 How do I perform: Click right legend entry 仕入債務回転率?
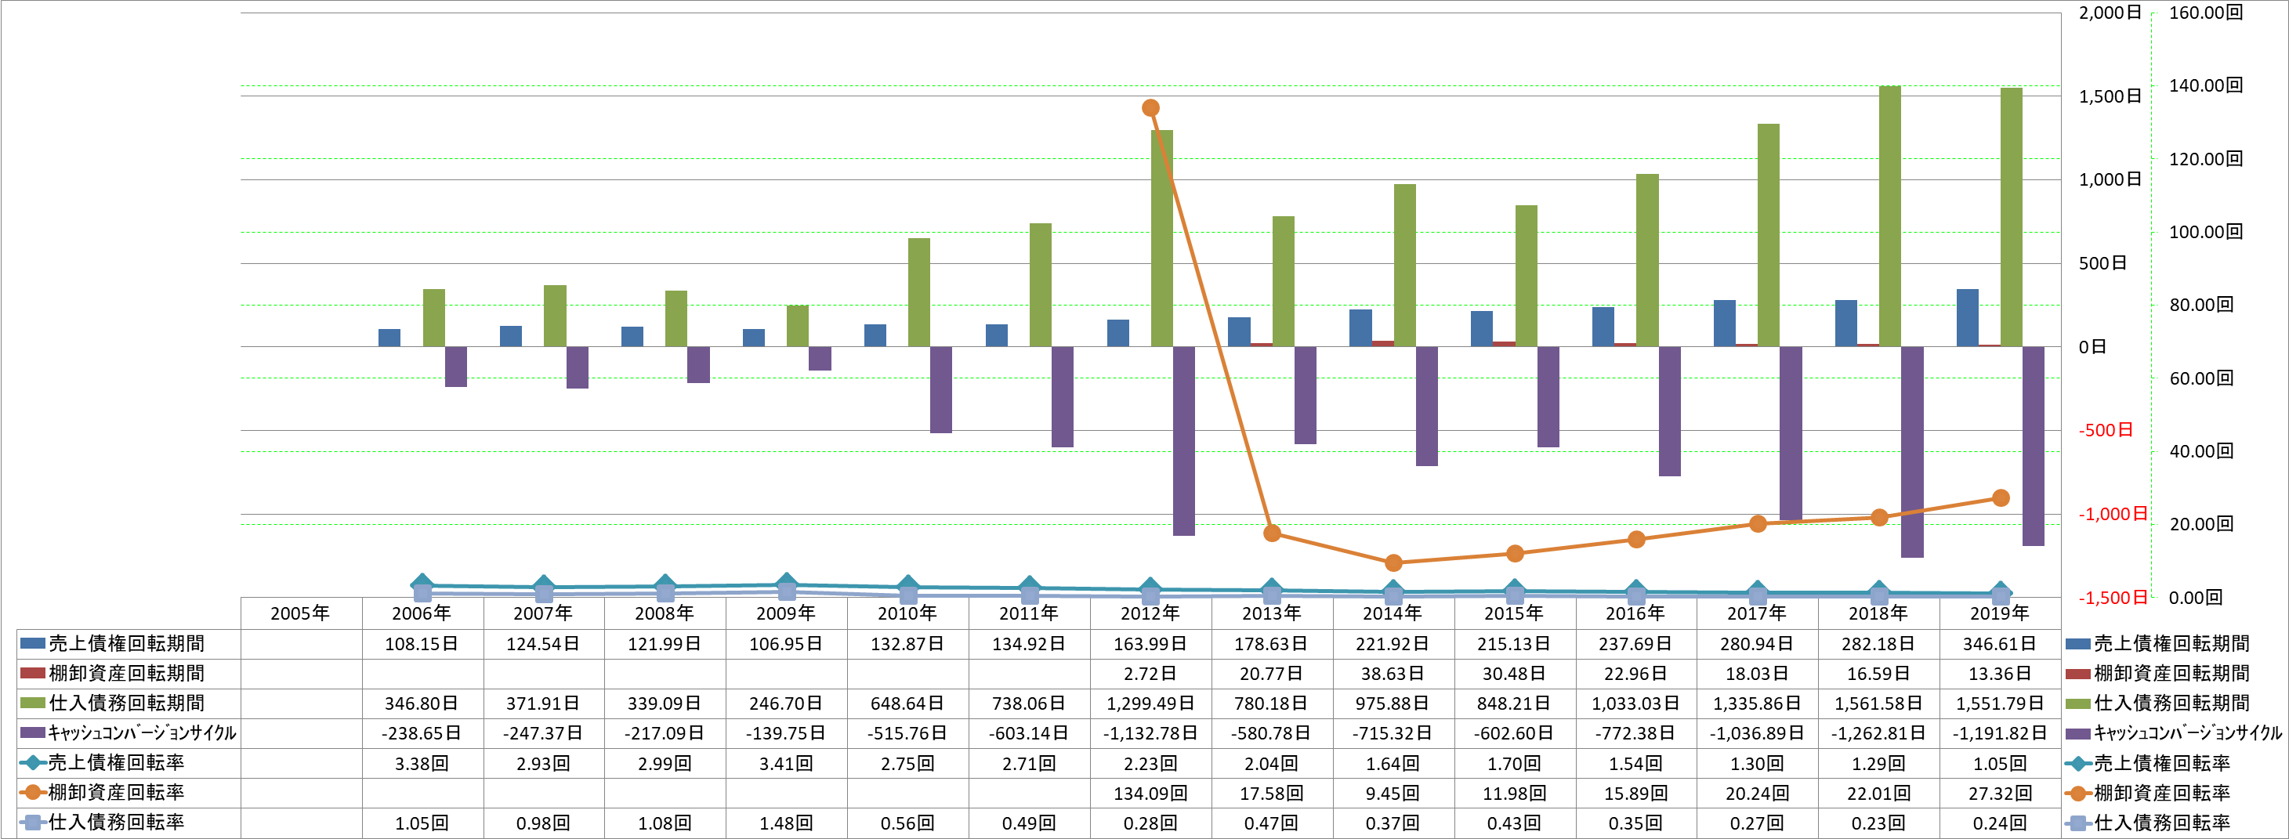tap(2148, 823)
